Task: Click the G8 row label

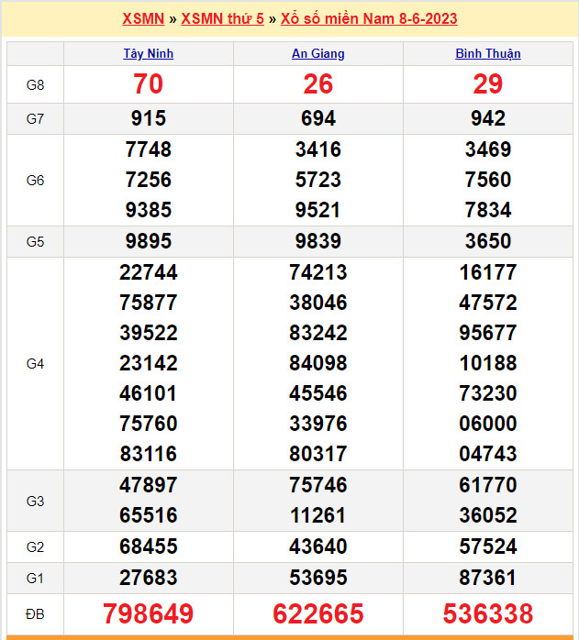Action: pos(35,85)
